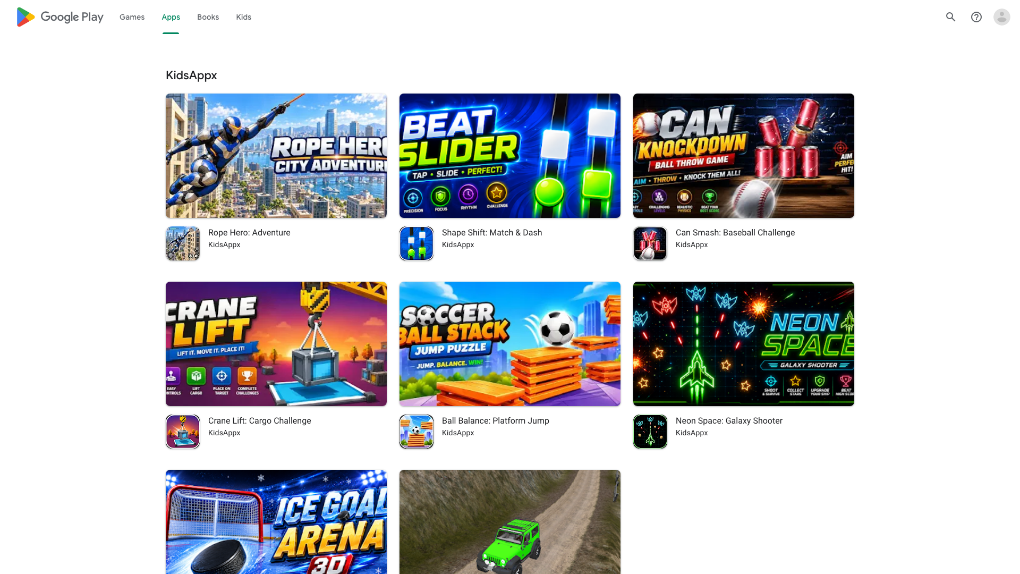
Task: Click the Can Smash: Baseball Challenge title
Action: click(735, 233)
